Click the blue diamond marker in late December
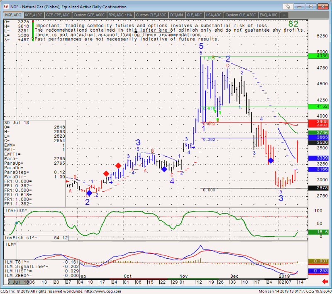332x294 pixels. click(x=271, y=161)
